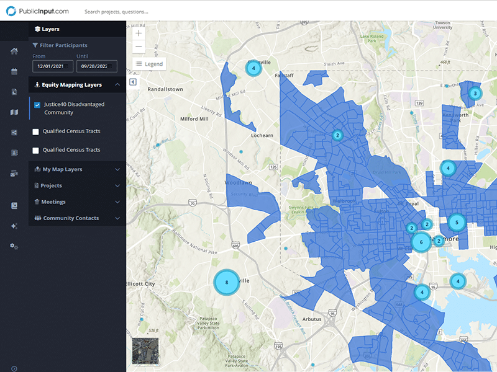Open the Home icon in the sidebar
Screen dimensions: 497x372
click(14, 51)
